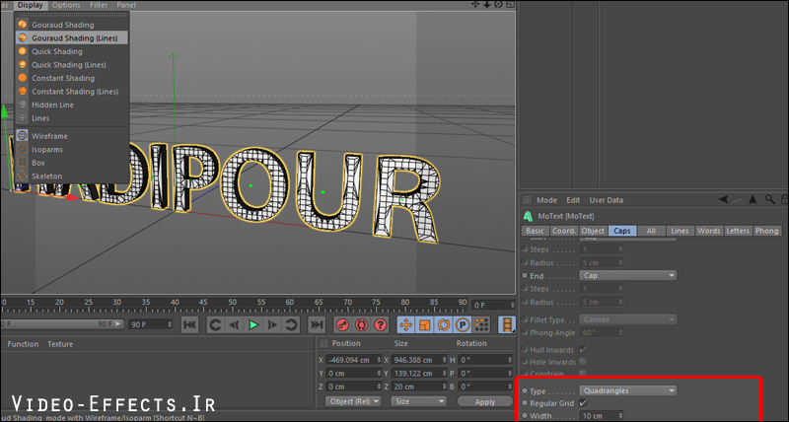
Task: Select Hidden Line display mode
Action: [x=71, y=105]
